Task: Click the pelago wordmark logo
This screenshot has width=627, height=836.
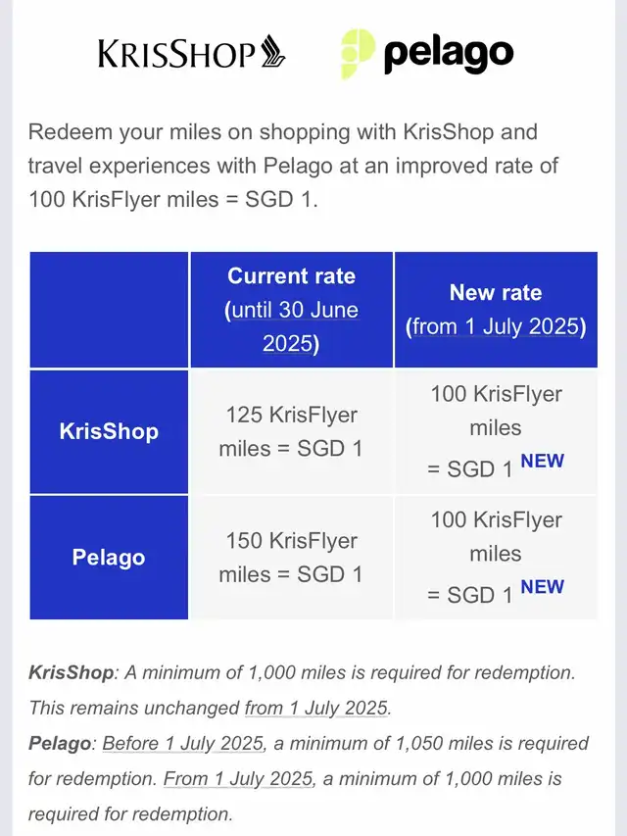Action: click(x=449, y=54)
